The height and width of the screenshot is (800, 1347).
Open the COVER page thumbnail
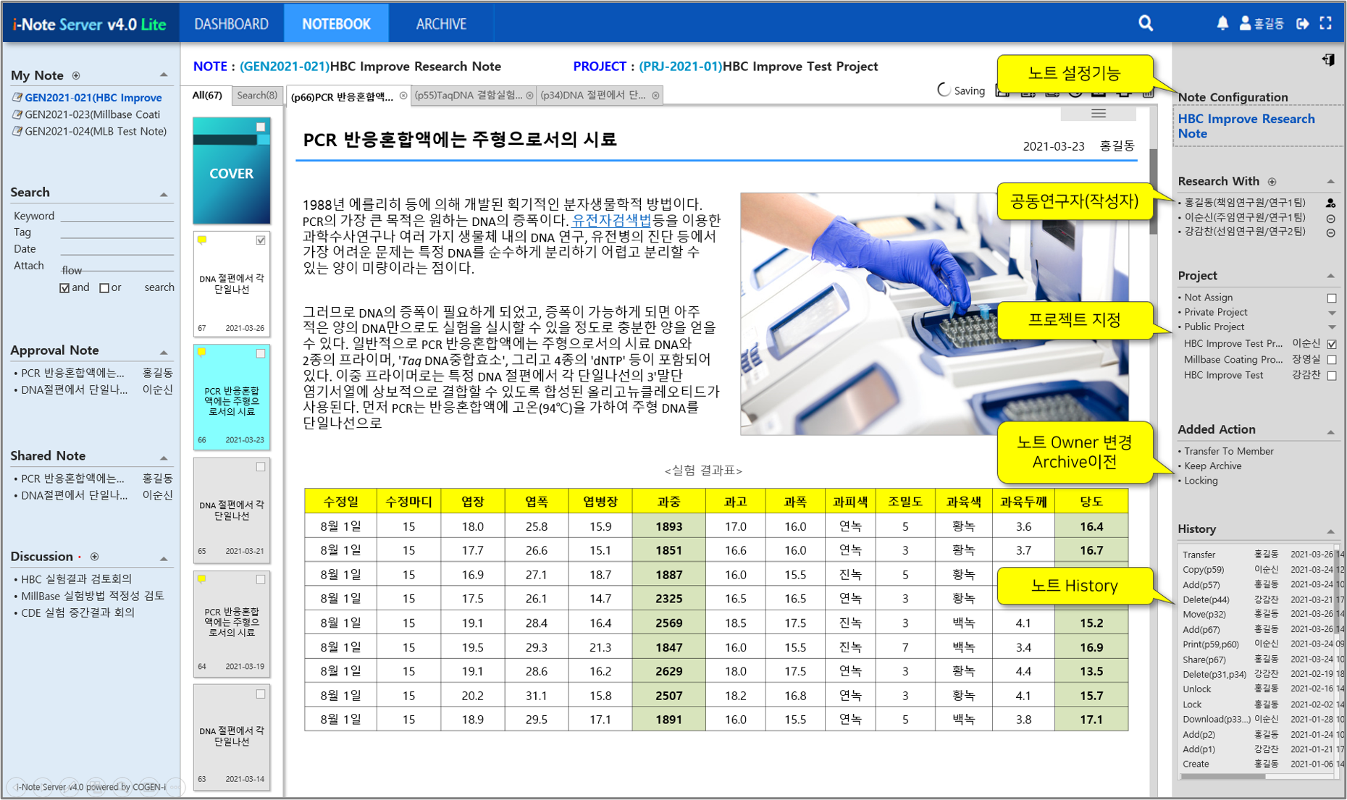(x=231, y=170)
